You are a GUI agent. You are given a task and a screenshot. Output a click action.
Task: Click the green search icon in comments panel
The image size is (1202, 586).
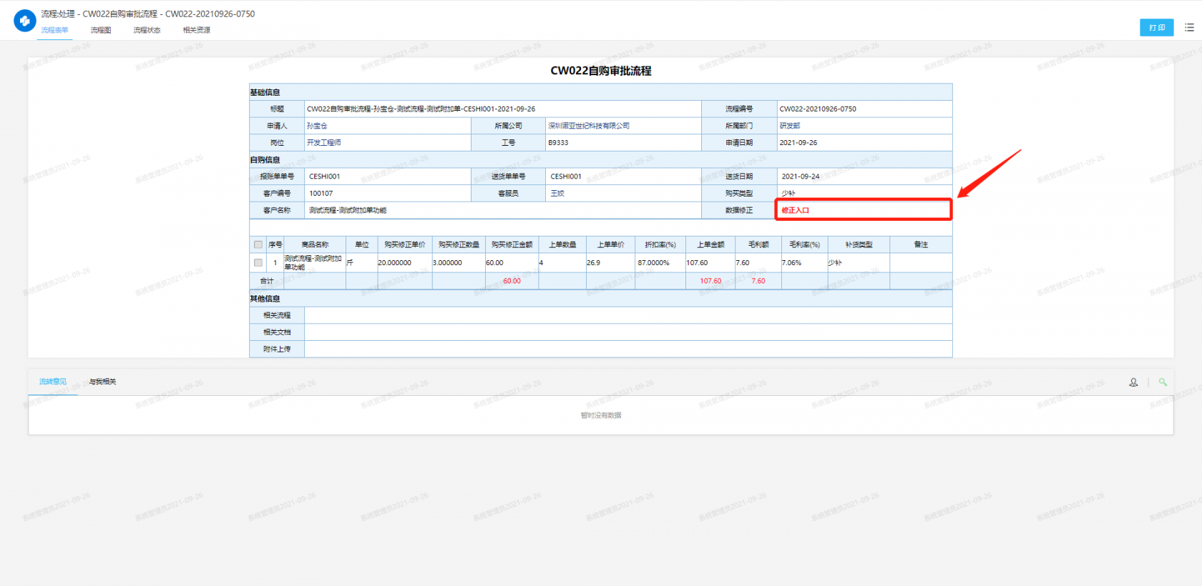click(x=1163, y=382)
